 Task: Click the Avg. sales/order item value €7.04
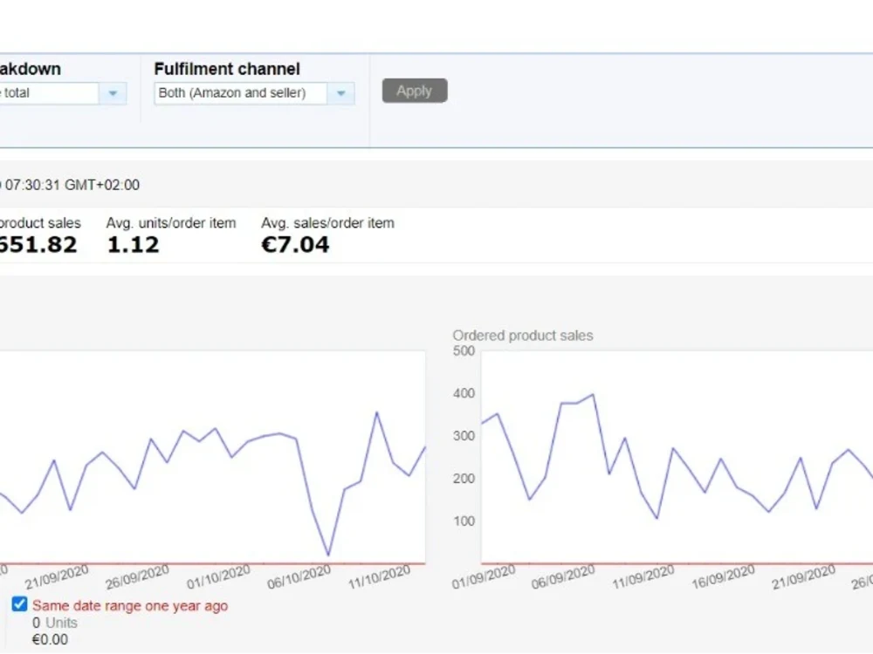[295, 245]
